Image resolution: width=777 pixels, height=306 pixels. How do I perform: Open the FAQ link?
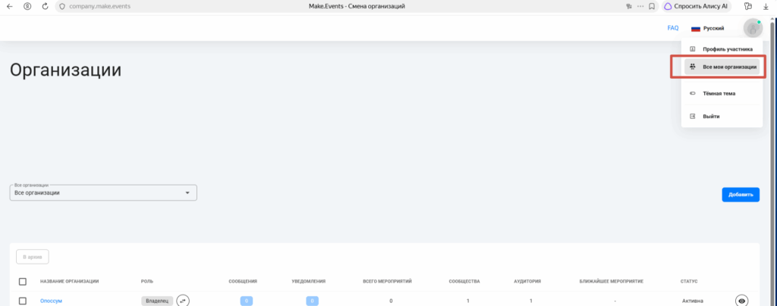(x=673, y=28)
